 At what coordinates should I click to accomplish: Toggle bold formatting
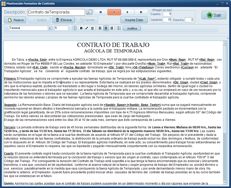pos(81,28)
